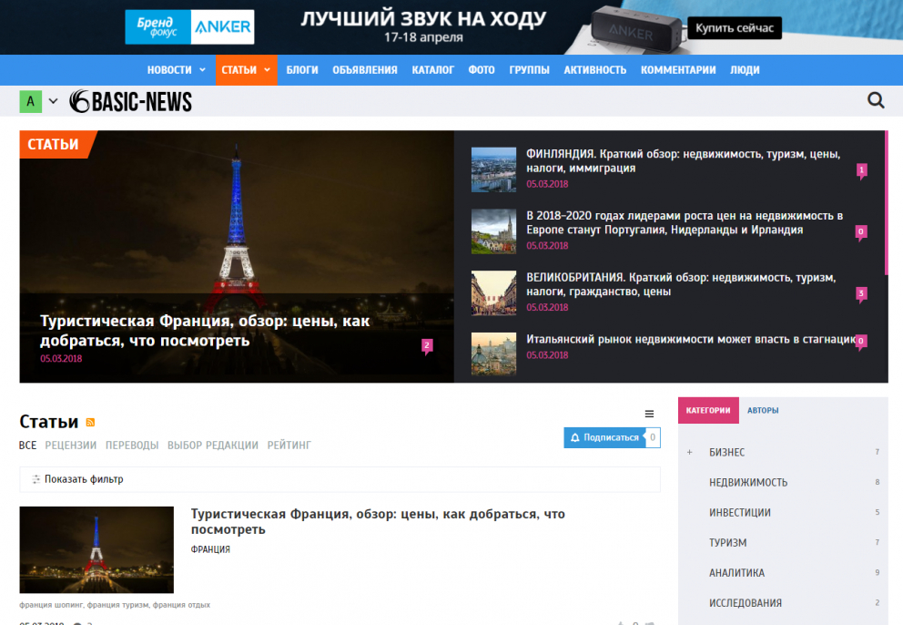Click Купить сейчас in Anker banner
903x625 pixels.
tap(734, 28)
